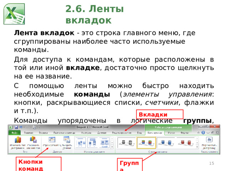
Task: Click the Save icon in quick access toolbar
Action: [16, 128]
